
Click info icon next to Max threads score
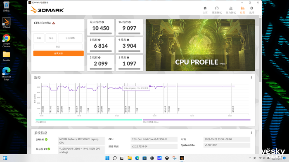tap(103, 22)
